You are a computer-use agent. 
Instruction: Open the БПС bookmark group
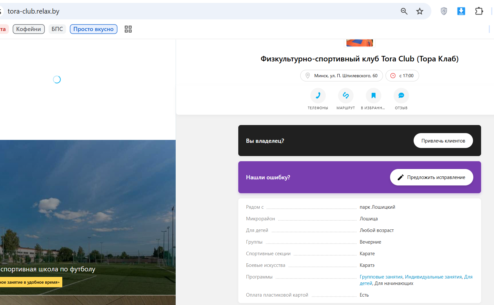pyautogui.click(x=57, y=29)
